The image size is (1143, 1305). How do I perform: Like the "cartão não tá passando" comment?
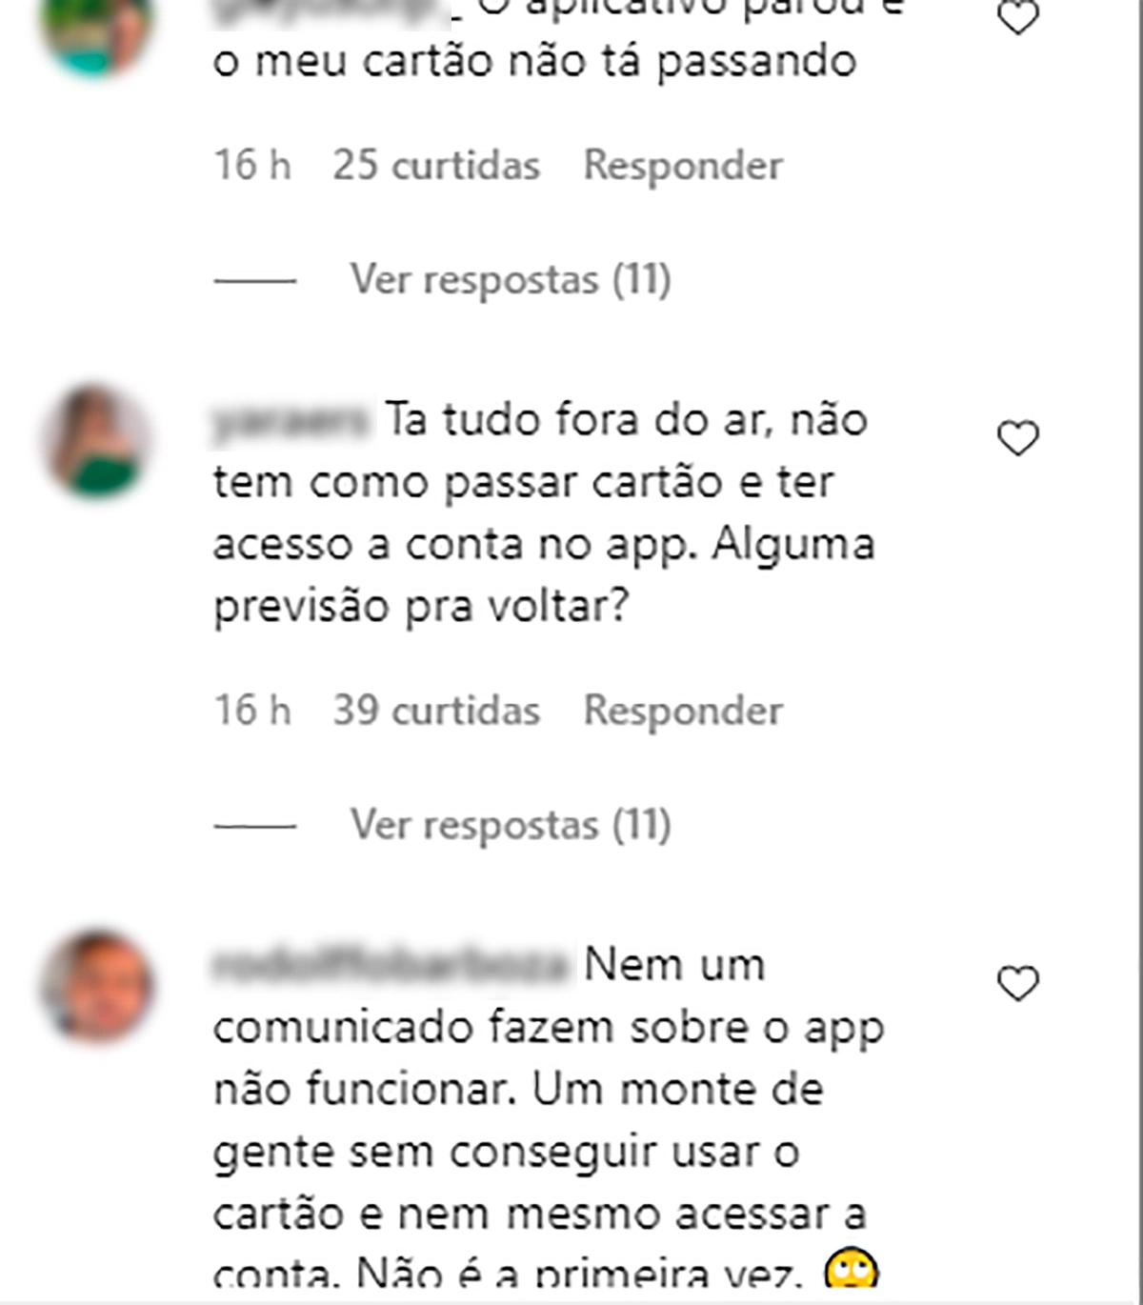pyautogui.click(x=1017, y=16)
